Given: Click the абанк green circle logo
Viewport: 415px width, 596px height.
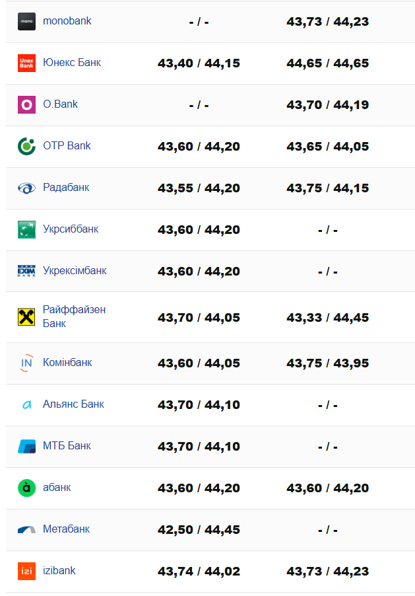Looking at the screenshot, I should point(26,488).
